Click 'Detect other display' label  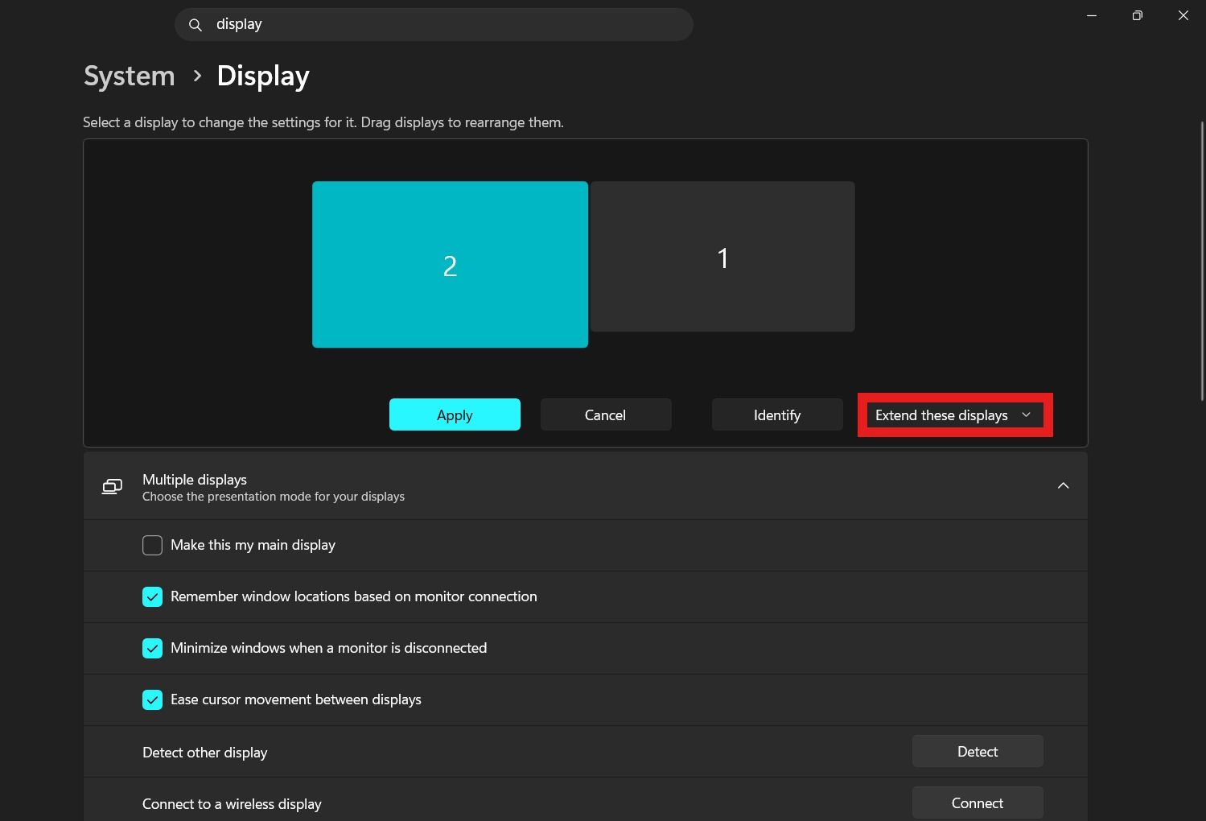204,753
